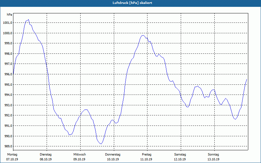
Task: Click the 990,0 y-axis value
Action: 8,136
